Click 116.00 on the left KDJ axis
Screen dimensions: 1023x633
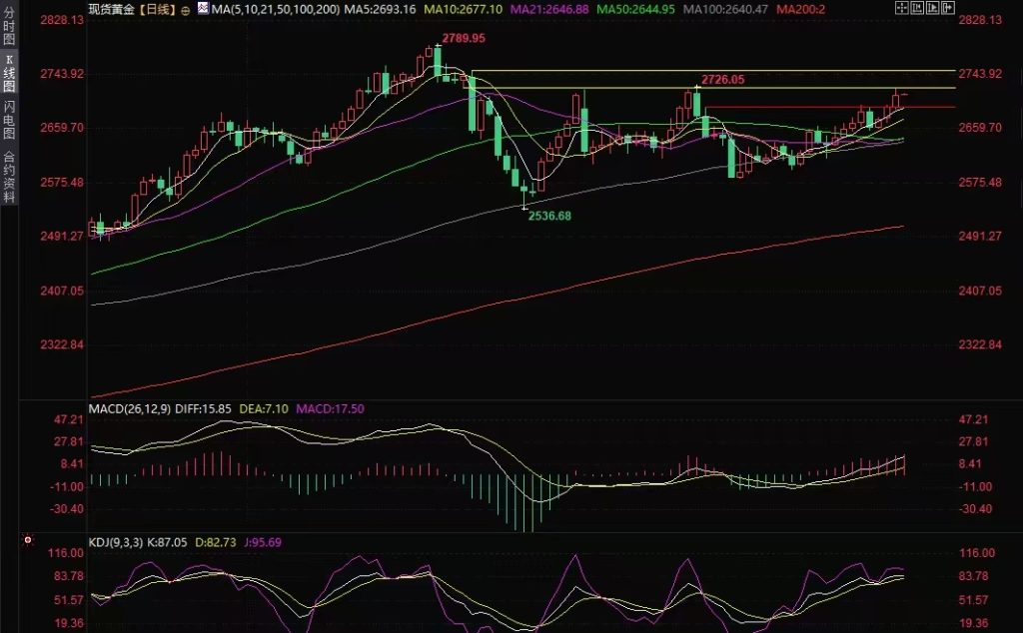(x=66, y=553)
